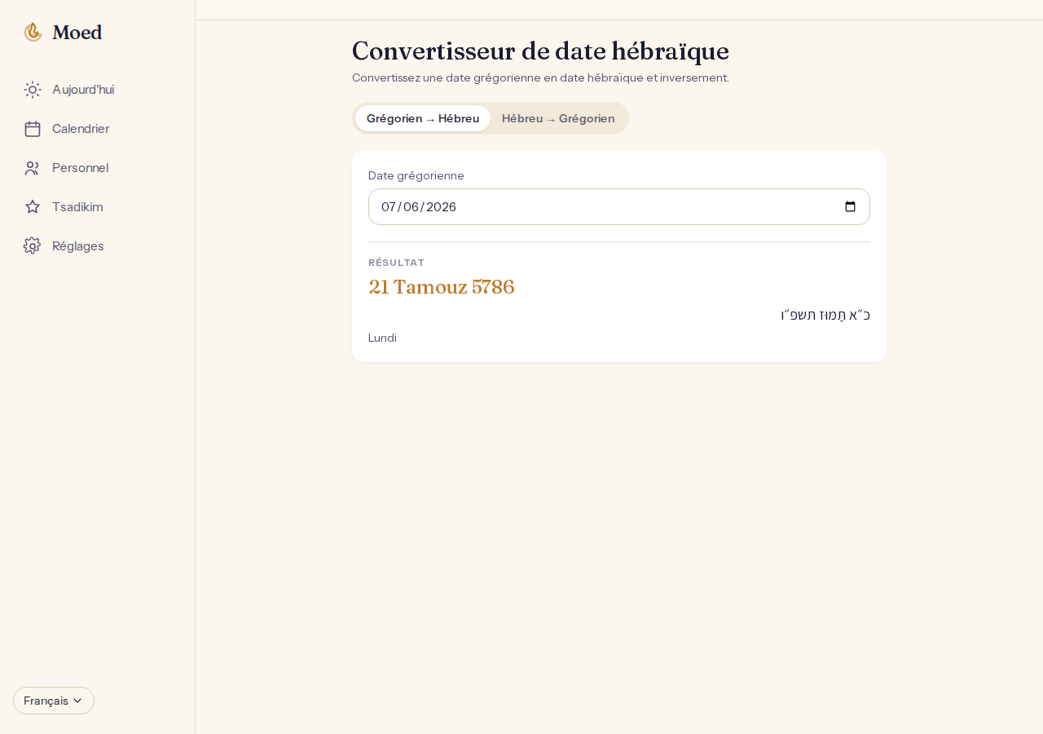The width and height of the screenshot is (1043, 734).
Task: Click the Moed flame logo icon
Action: pos(33,33)
